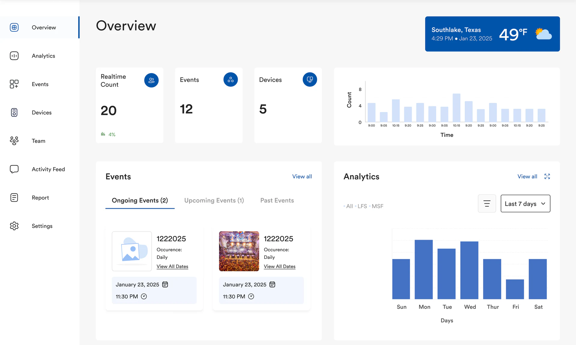Click the Fri bar in Analytics chart
The height and width of the screenshot is (345, 576).
tap(515, 289)
